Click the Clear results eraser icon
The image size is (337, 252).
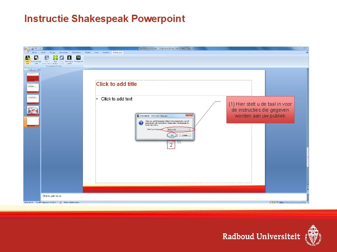click(x=62, y=58)
